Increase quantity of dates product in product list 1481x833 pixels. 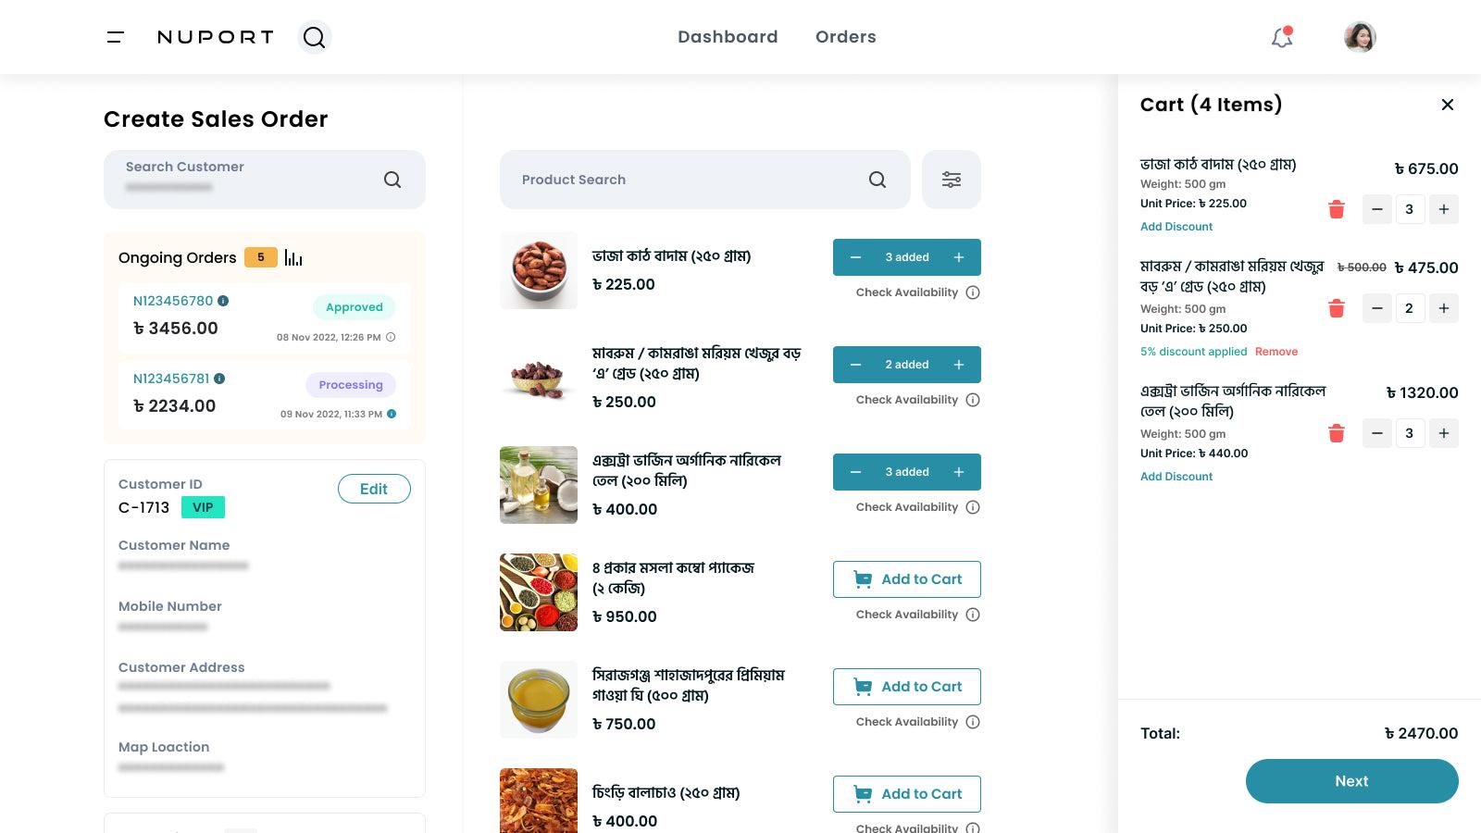pos(959,364)
